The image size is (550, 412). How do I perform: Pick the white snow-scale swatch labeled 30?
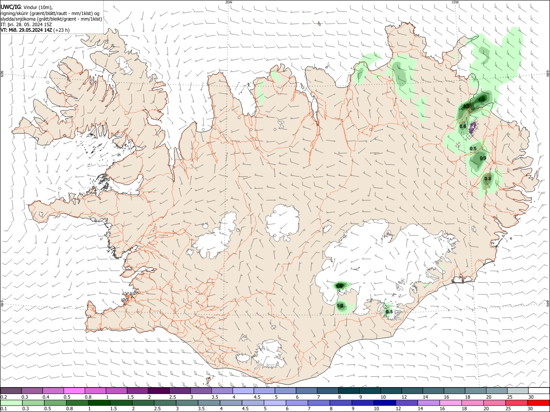(x=539, y=391)
